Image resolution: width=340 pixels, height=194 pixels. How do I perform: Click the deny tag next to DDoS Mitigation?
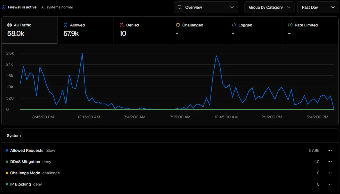point(47,162)
